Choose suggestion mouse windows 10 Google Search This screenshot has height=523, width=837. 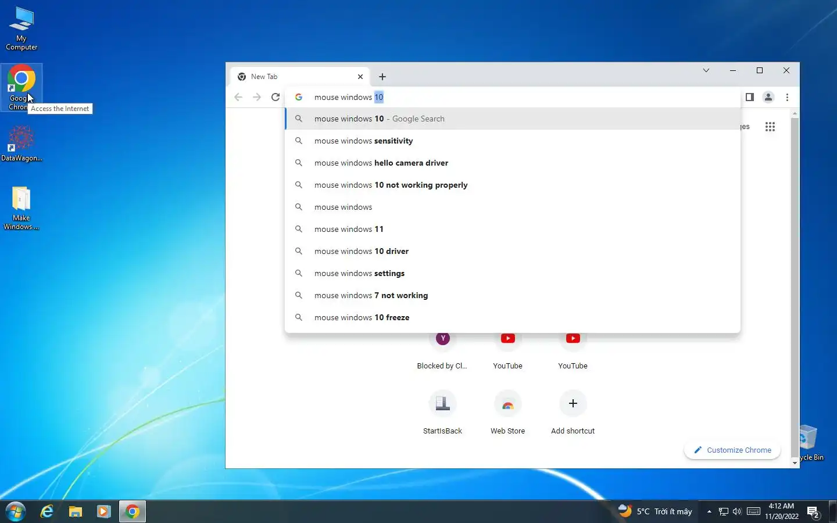[x=513, y=119]
